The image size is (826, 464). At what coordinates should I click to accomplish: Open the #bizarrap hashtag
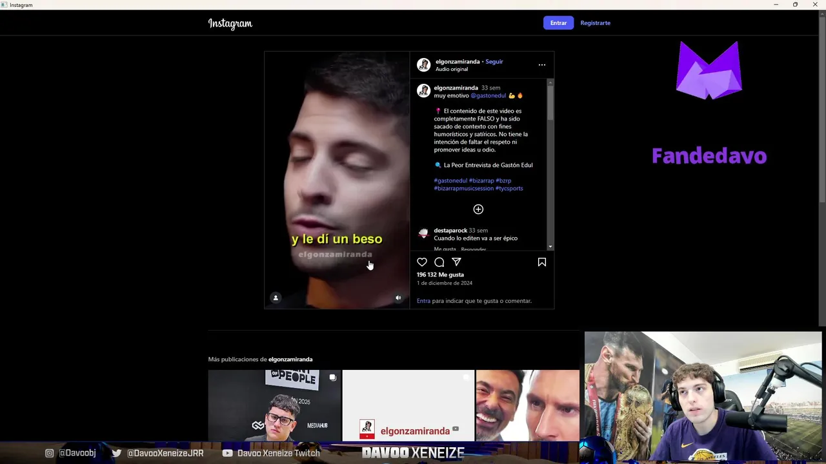tap(481, 180)
